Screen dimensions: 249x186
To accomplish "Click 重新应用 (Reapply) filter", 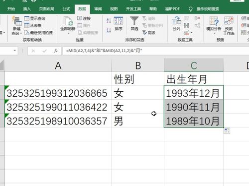I will [x=152, y=25].
